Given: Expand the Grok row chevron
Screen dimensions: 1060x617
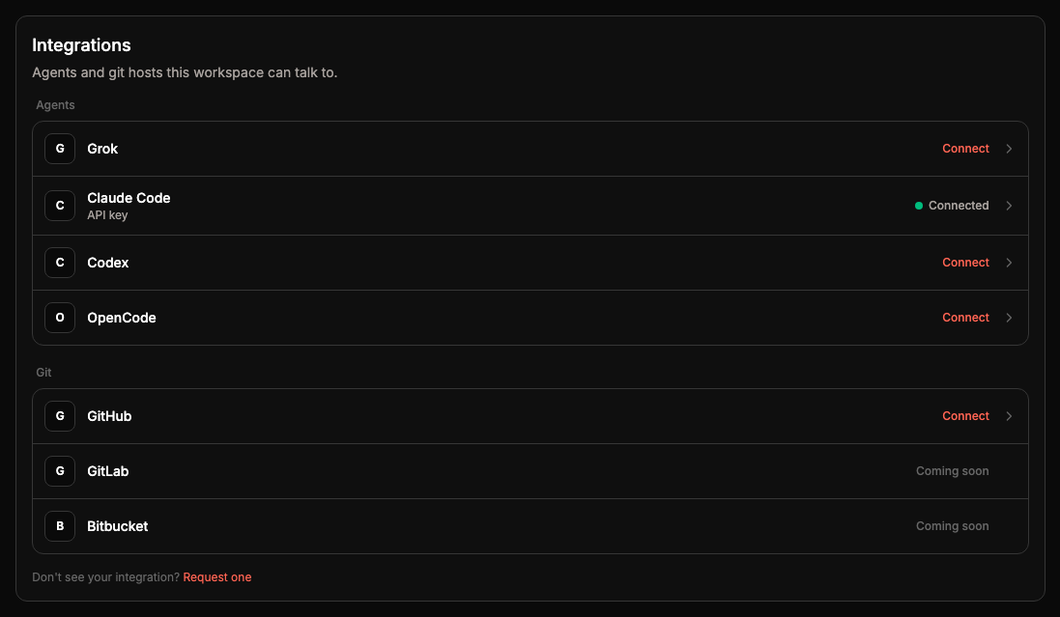Looking at the screenshot, I should point(1009,149).
